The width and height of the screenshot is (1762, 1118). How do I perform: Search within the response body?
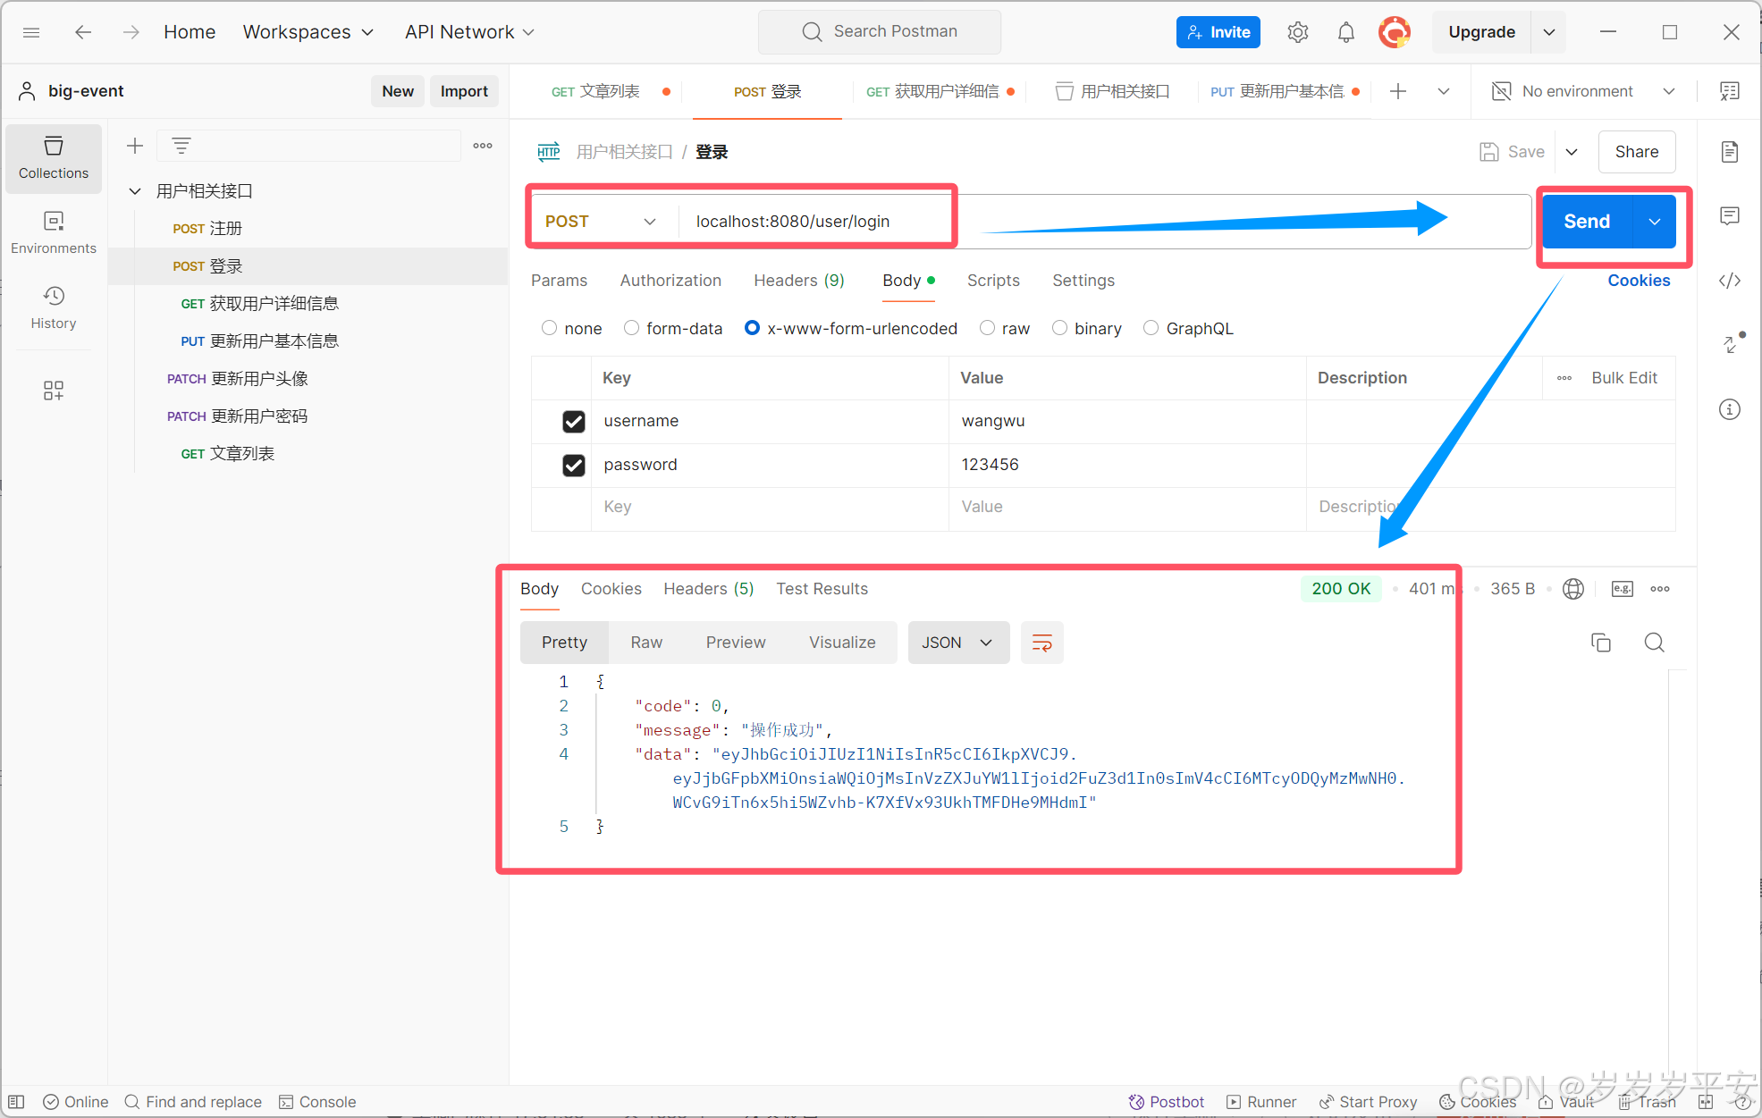click(1655, 643)
